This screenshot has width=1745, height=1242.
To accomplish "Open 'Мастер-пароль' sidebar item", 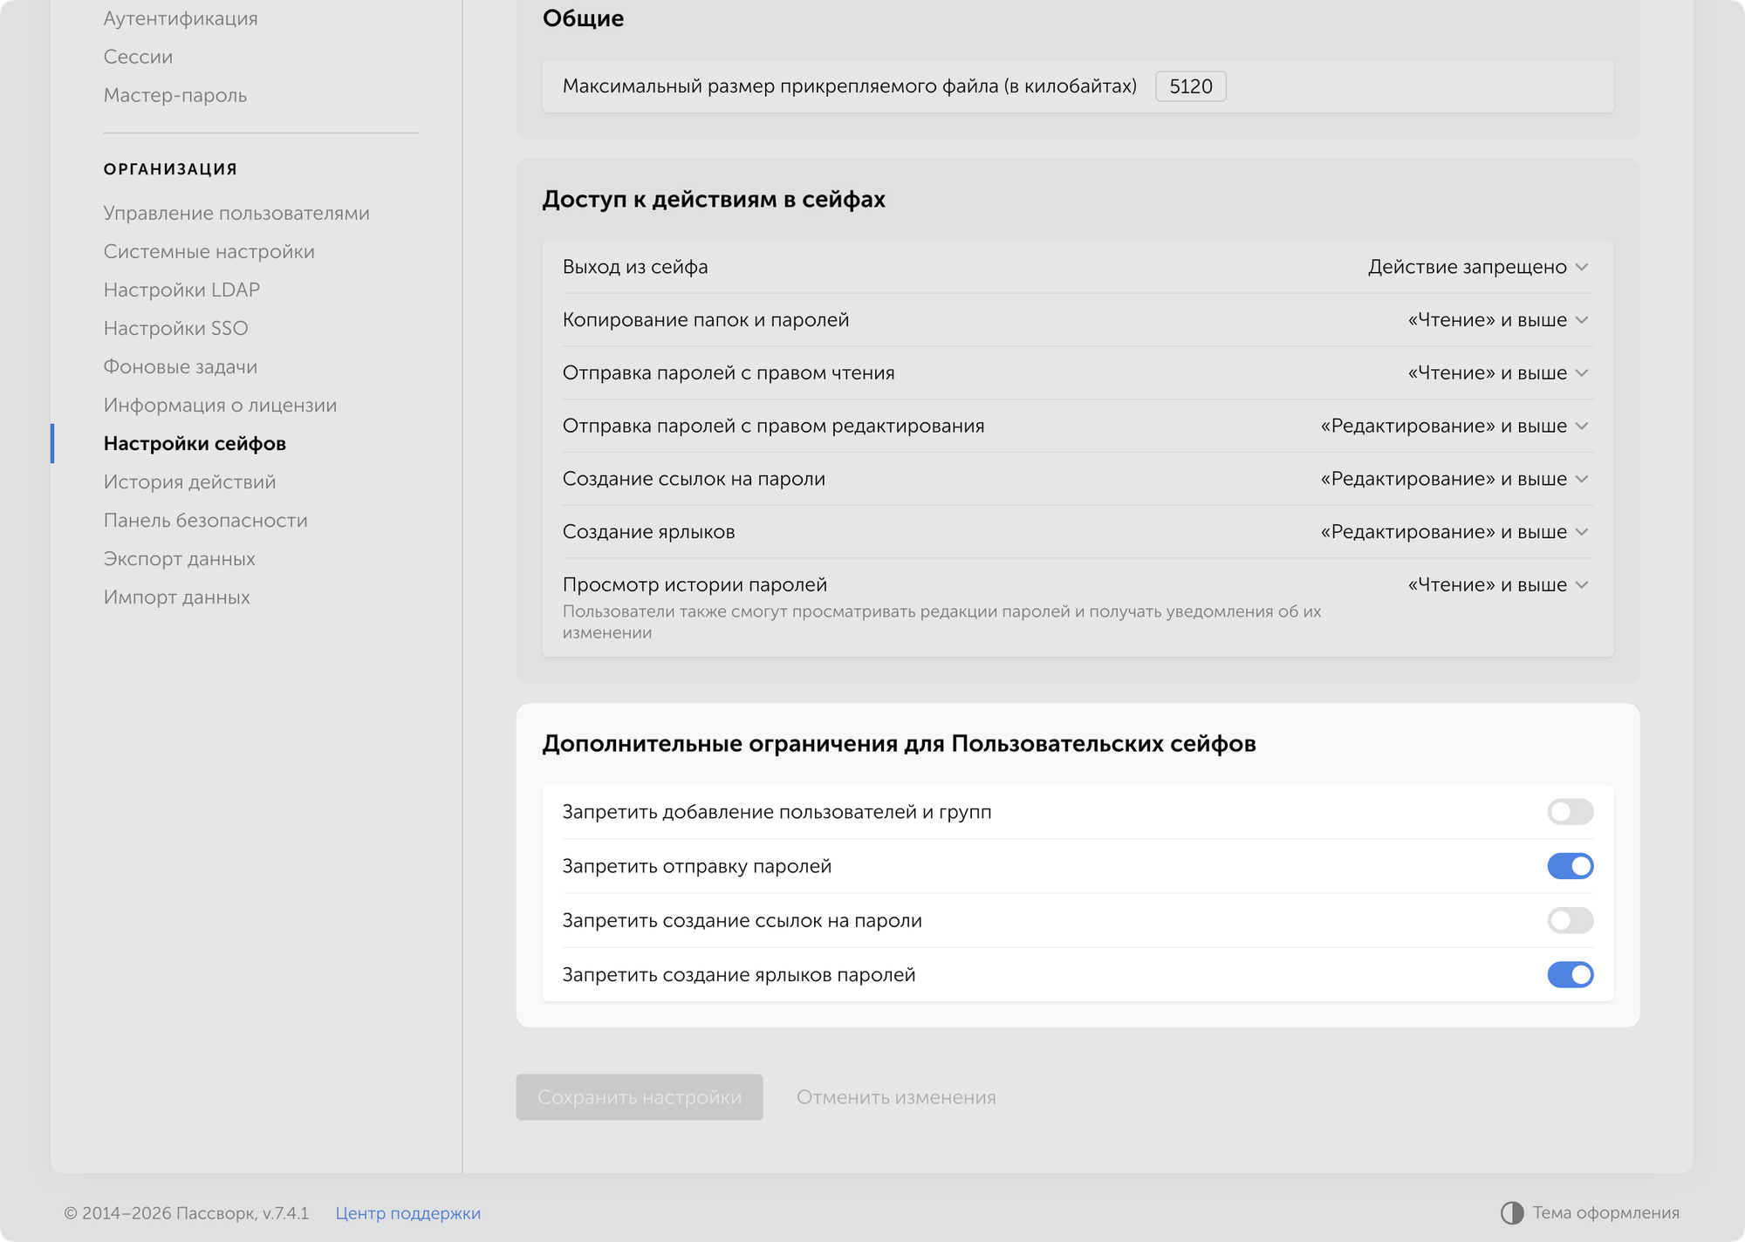I will (x=174, y=95).
